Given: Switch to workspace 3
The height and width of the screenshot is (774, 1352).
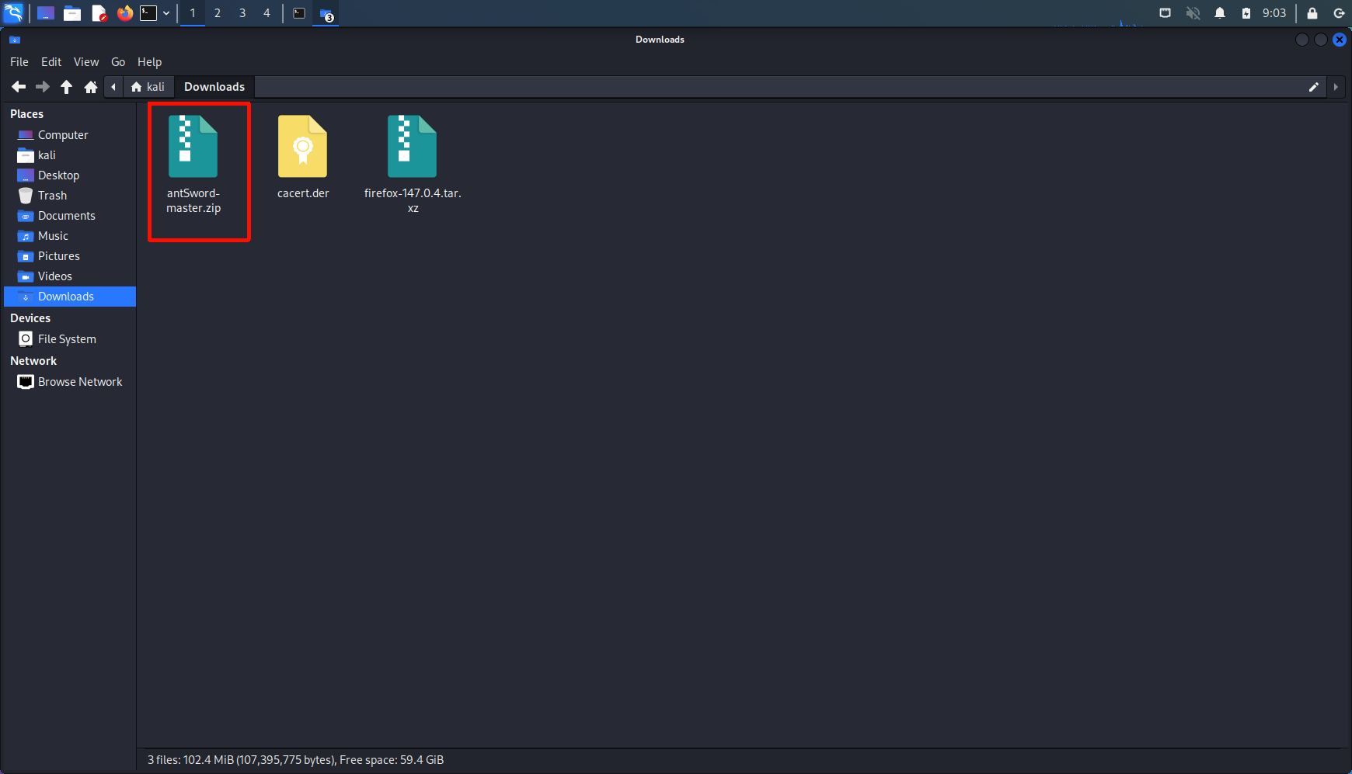Looking at the screenshot, I should [x=242, y=13].
